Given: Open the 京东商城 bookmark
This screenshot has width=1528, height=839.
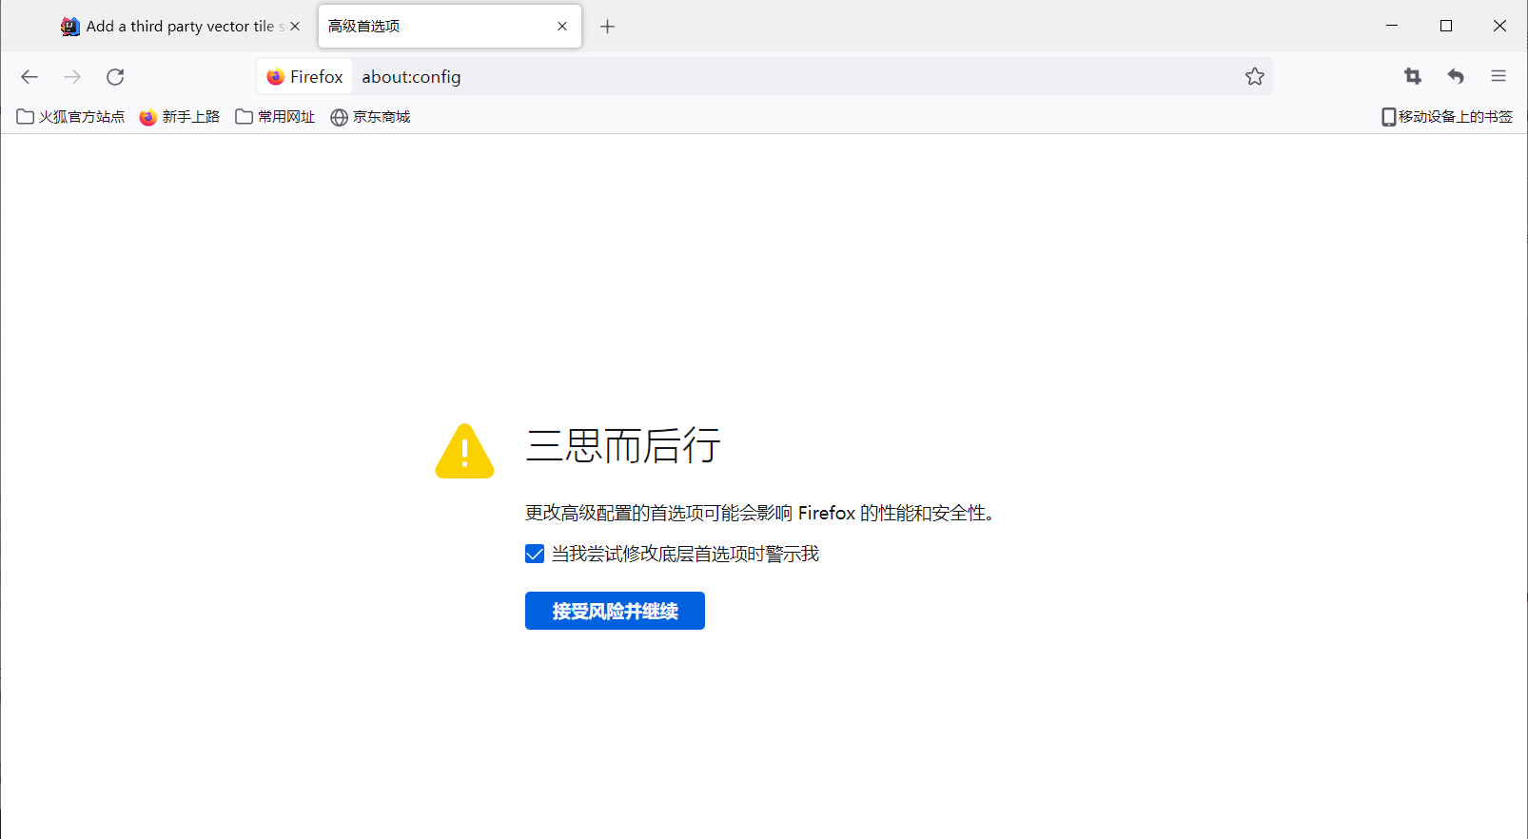Looking at the screenshot, I should [370, 117].
